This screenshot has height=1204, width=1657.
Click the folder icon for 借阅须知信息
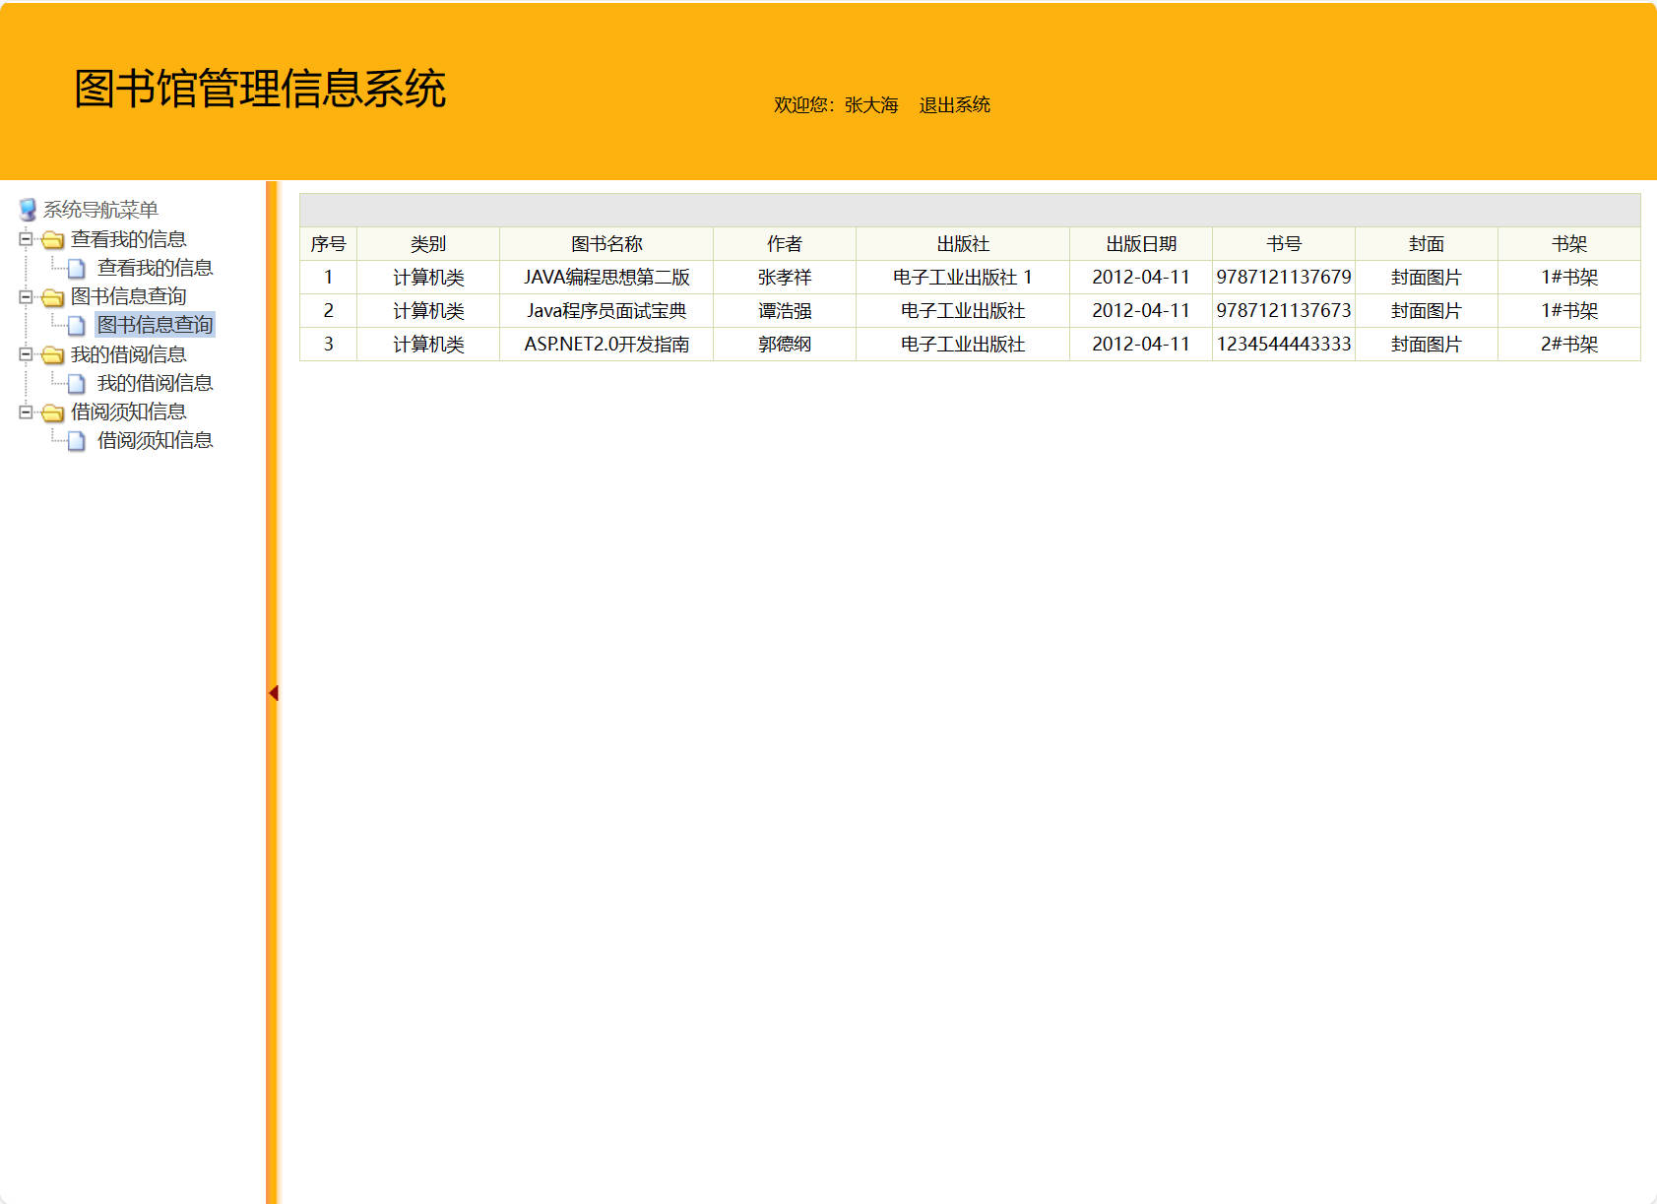[54, 412]
